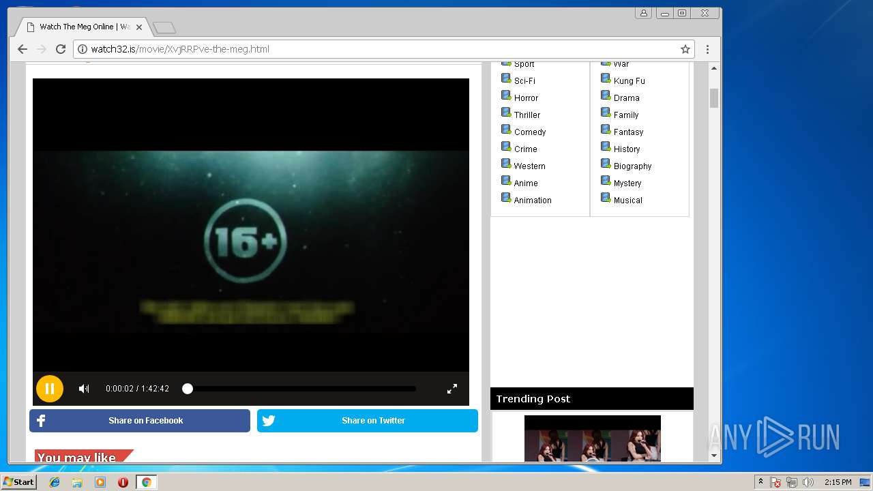The image size is (873, 491).
Task: Share on Twitter button
Action: click(x=368, y=421)
